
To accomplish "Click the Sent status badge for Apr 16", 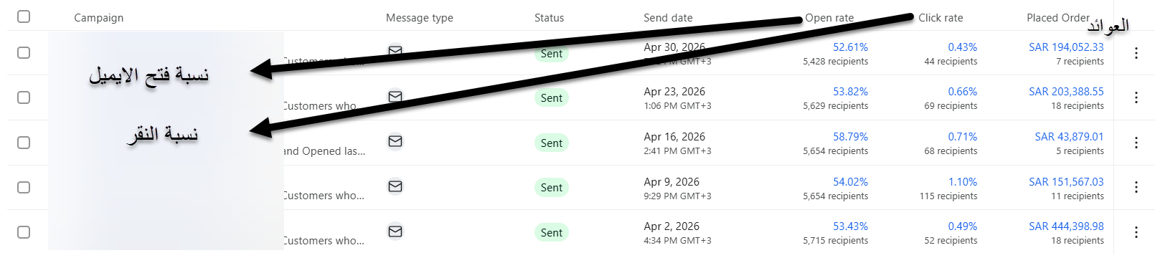I will (552, 143).
